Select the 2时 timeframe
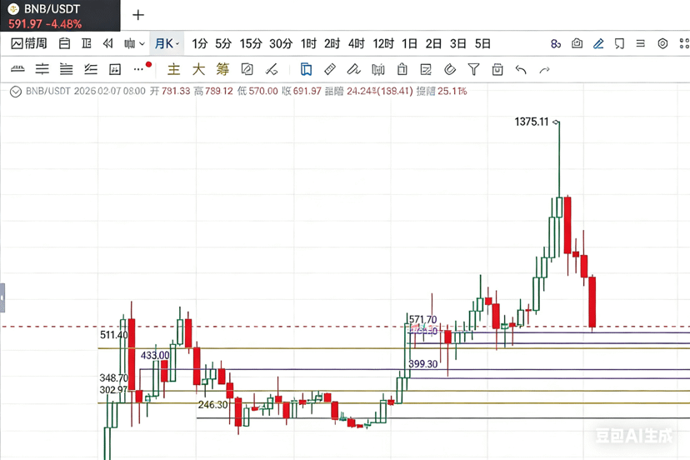690x460 pixels. click(x=332, y=43)
